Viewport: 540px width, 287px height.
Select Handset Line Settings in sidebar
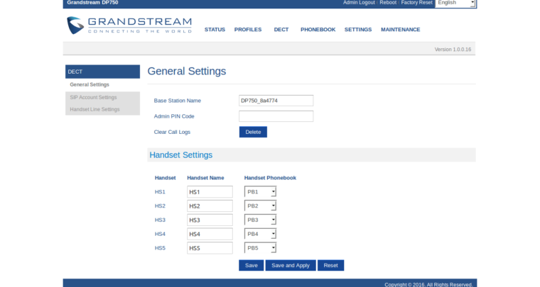(94, 109)
